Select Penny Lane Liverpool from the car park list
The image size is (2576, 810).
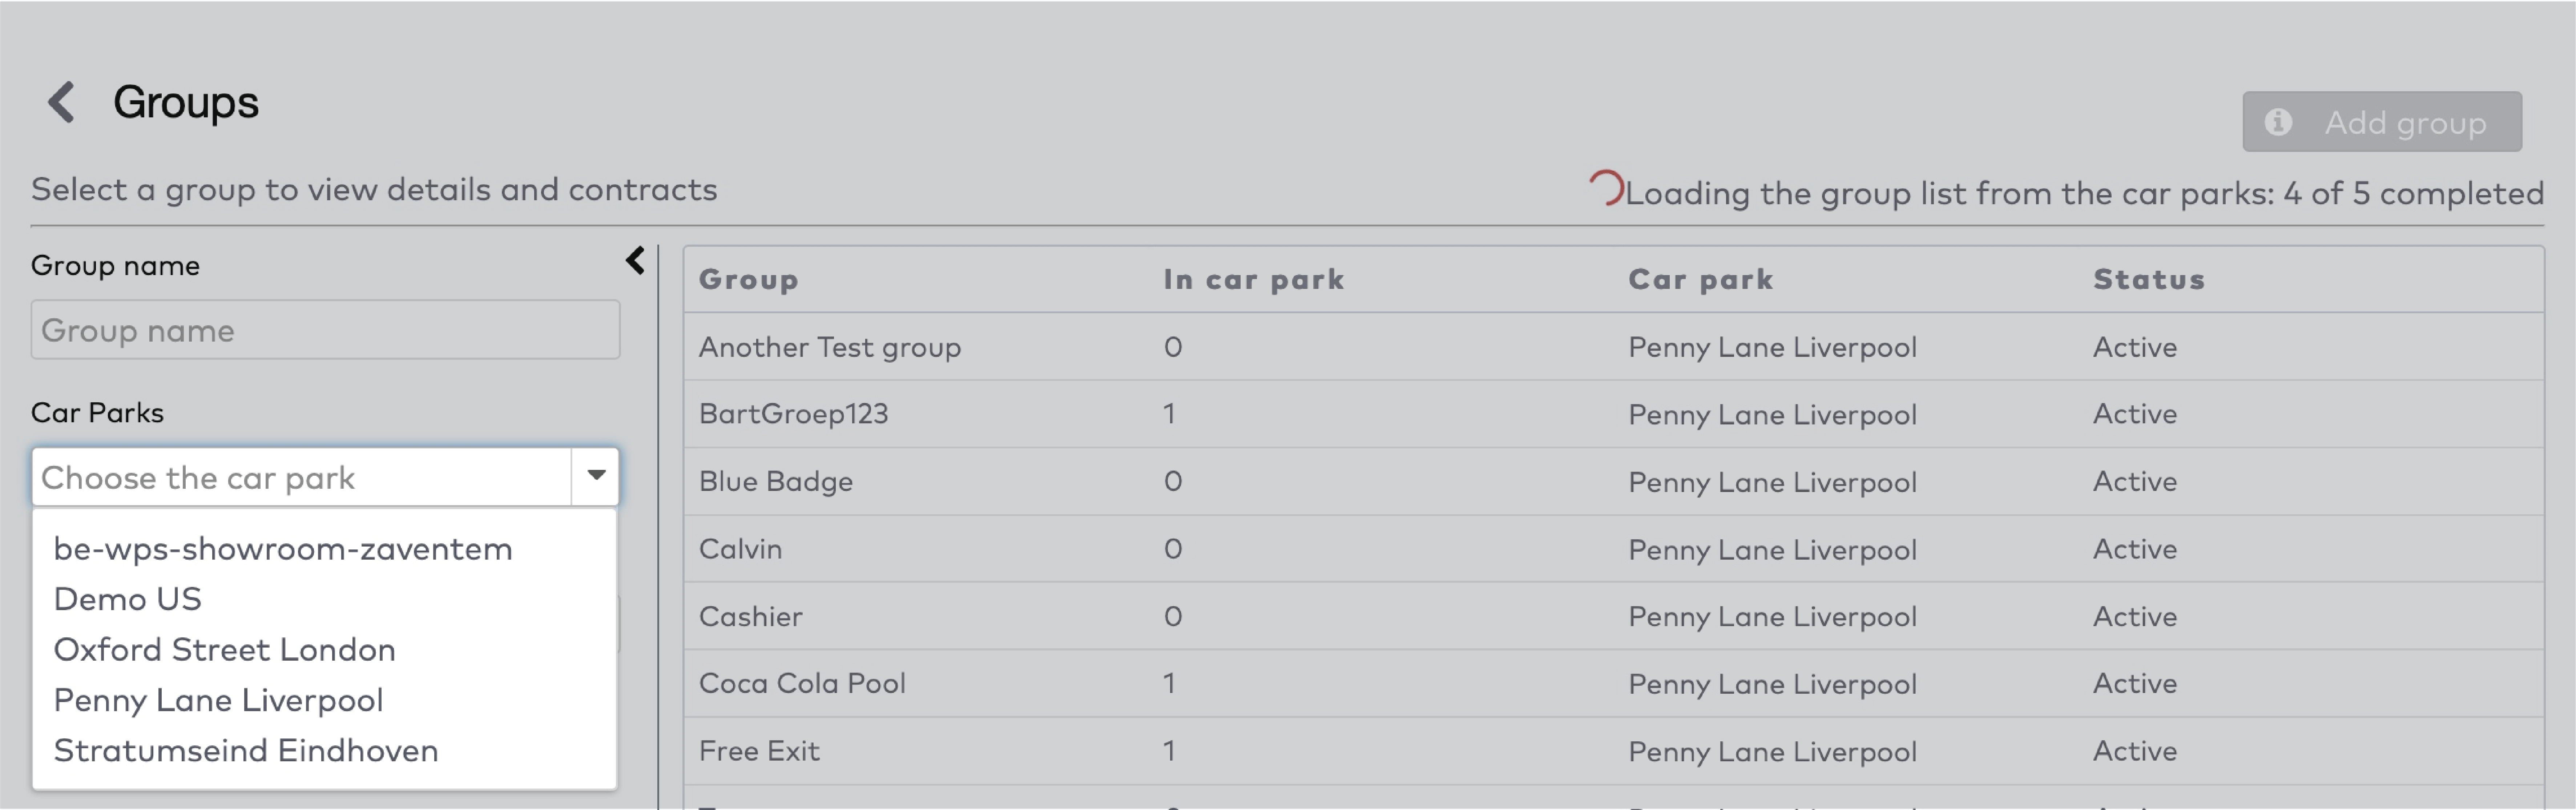point(218,700)
